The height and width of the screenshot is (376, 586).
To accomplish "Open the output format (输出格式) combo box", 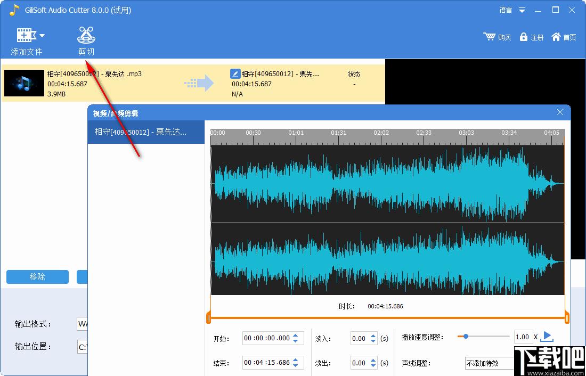I will 82,324.
